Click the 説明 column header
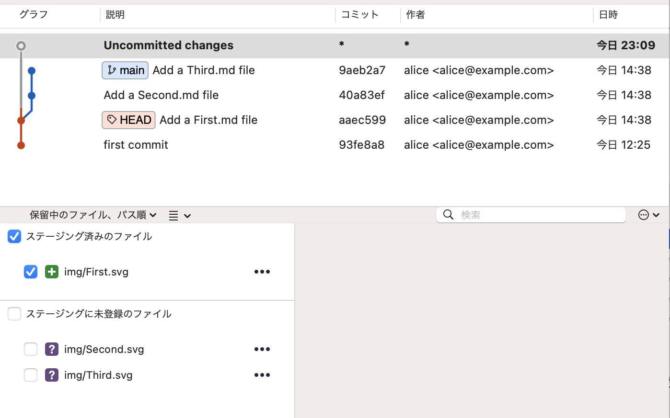This screenshot has width=670, height=418. (115, 15)
